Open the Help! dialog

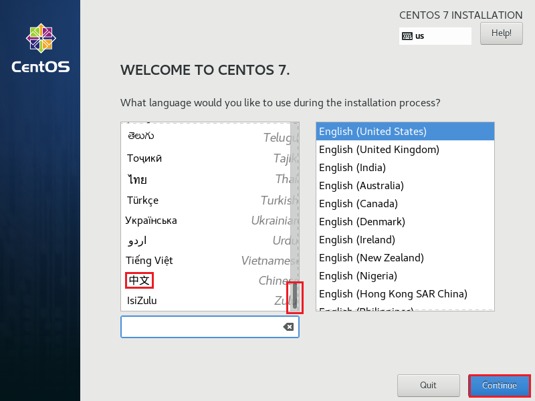point(501,33)
